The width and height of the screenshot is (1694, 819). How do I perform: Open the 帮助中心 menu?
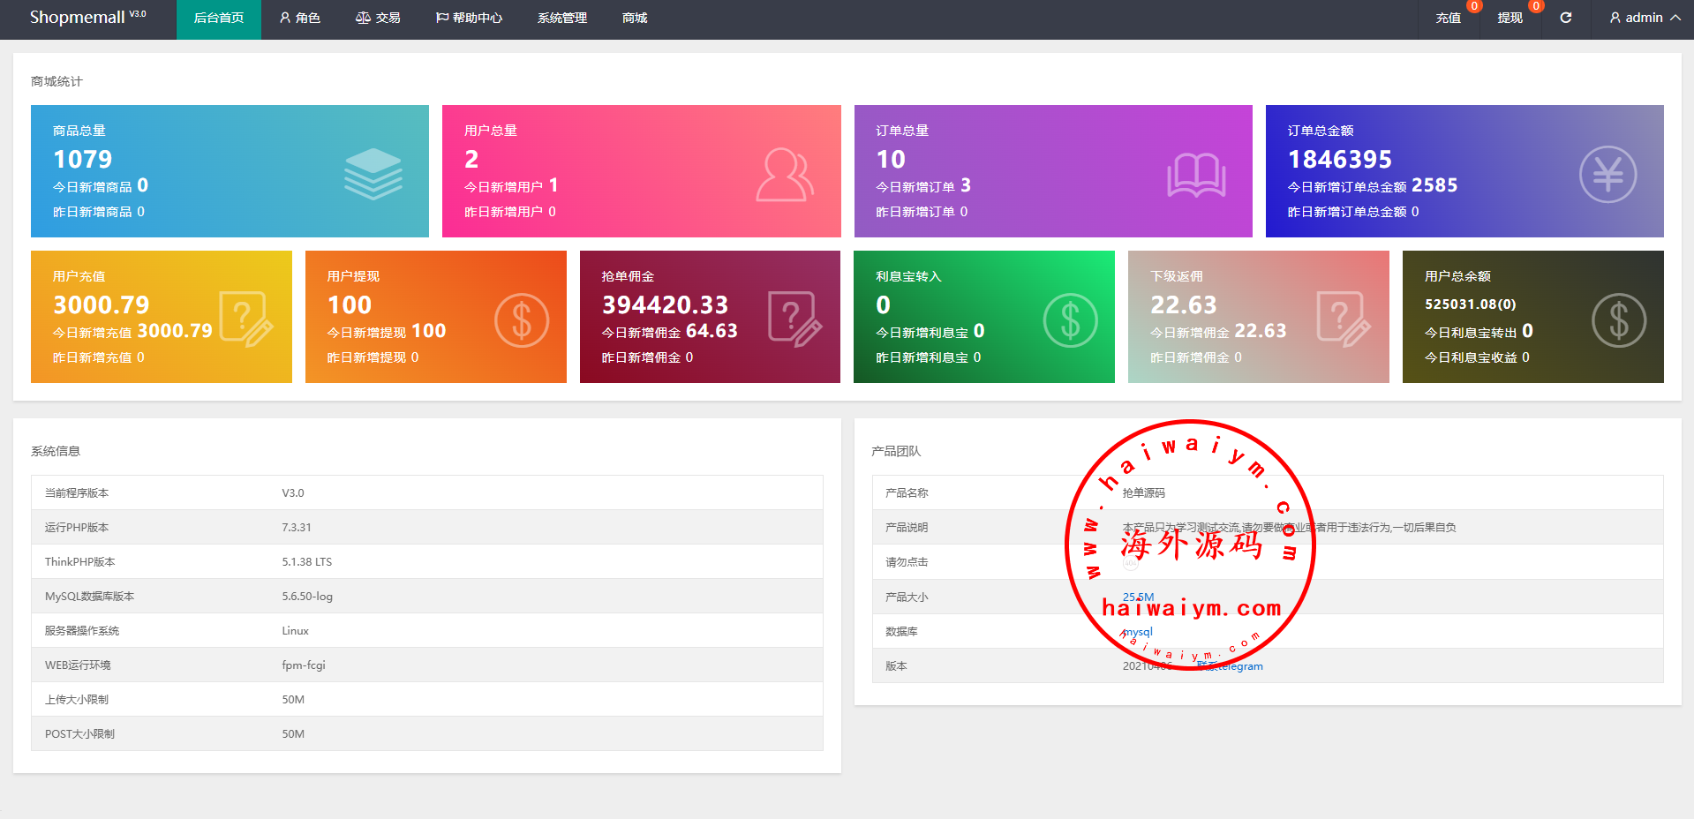pyautogui.click(x=469, y=18)
